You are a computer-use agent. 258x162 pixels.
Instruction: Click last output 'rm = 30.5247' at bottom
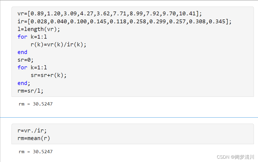click(x=36, y=152)
